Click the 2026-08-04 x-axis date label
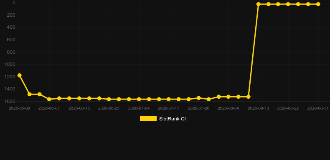 click(x=228, y=108)
